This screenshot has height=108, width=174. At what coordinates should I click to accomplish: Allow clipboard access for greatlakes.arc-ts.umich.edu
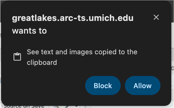(x=142, y=85)
